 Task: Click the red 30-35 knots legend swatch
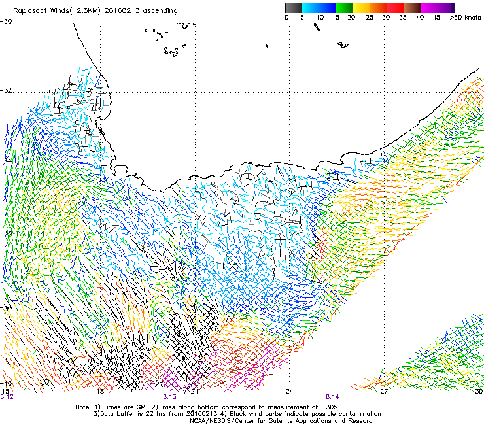(x=395, y=8)
